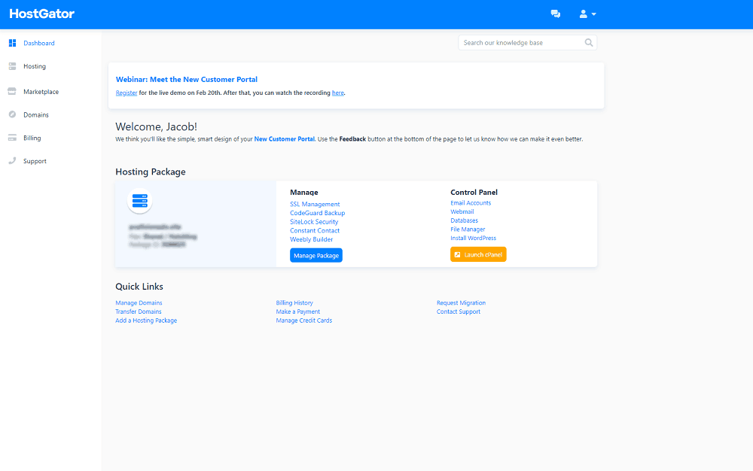Open Constant Contact link
753x471 pixels.
pyautogui.click(x=315, y=230)
